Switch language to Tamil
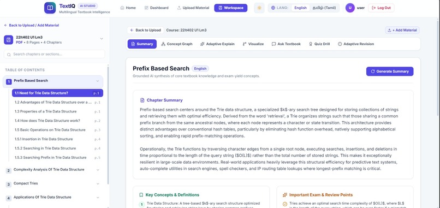The image size is (440, 208). pyautogui.click(x=324, y=8)
